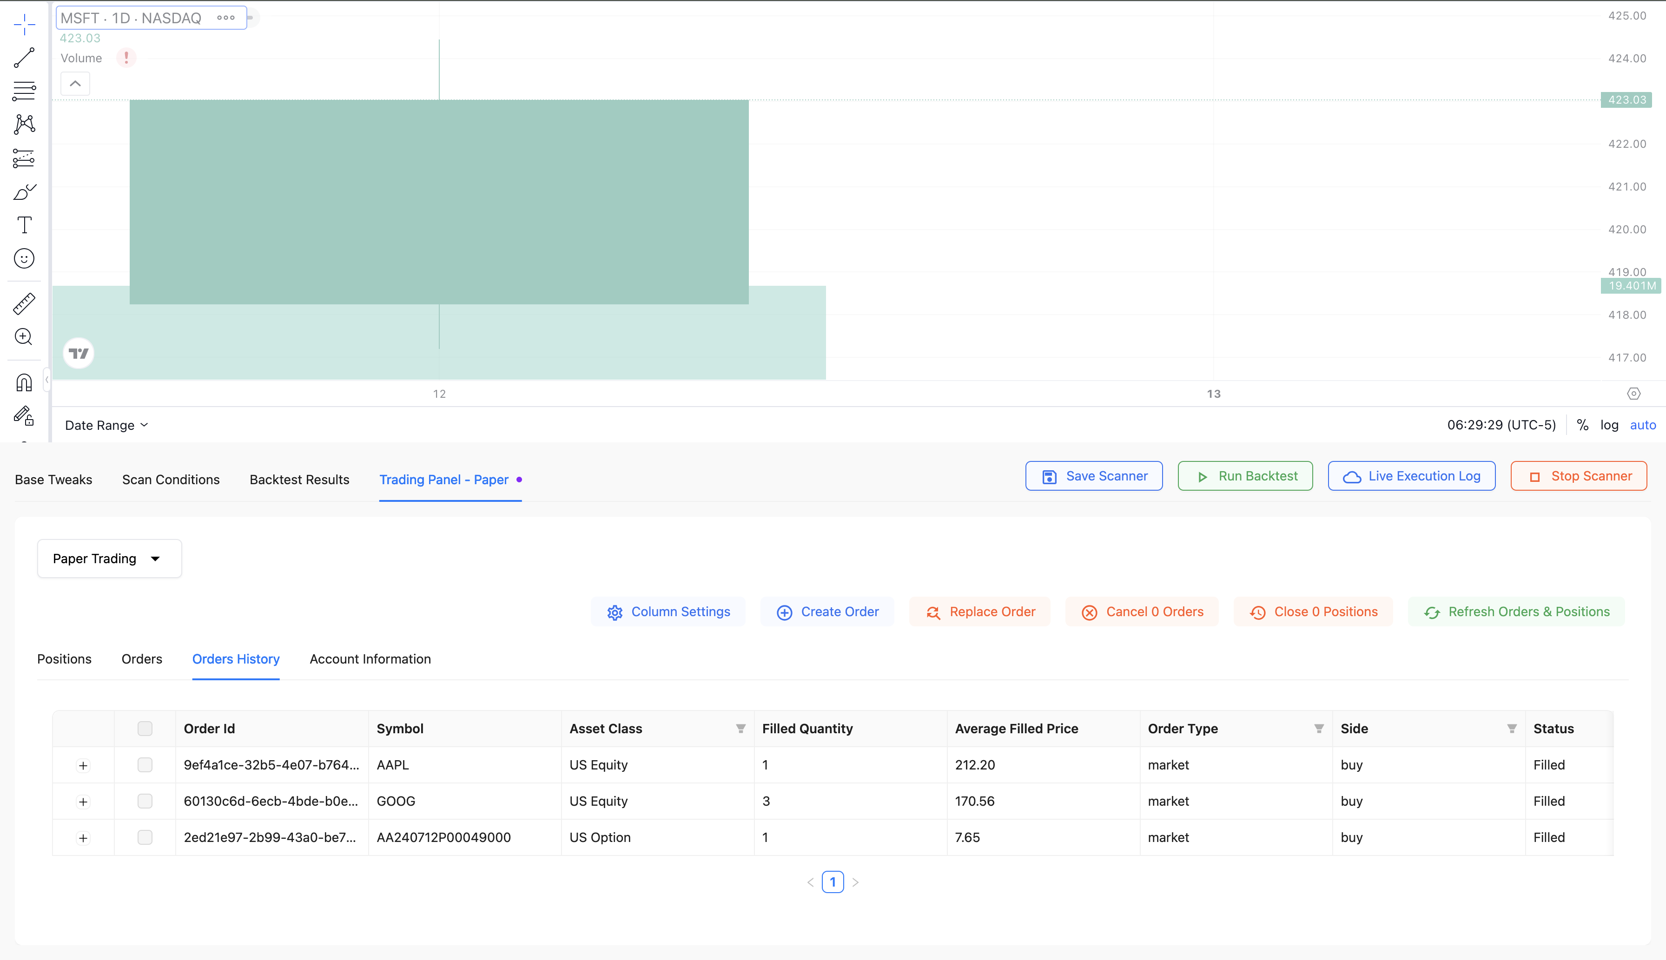Screen dimensions: 1666x960
Task: Click the Save Scanner button
Action: pos(1094,476)
